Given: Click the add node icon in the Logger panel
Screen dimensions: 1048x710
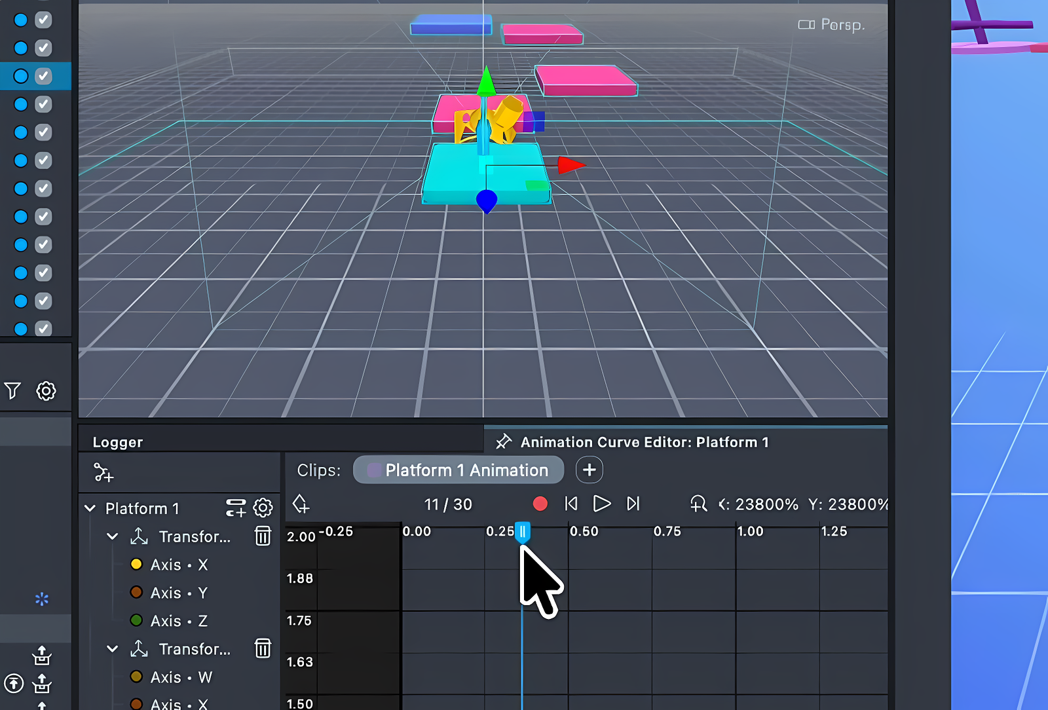Looking at the screenshot, I should [102, 473].
